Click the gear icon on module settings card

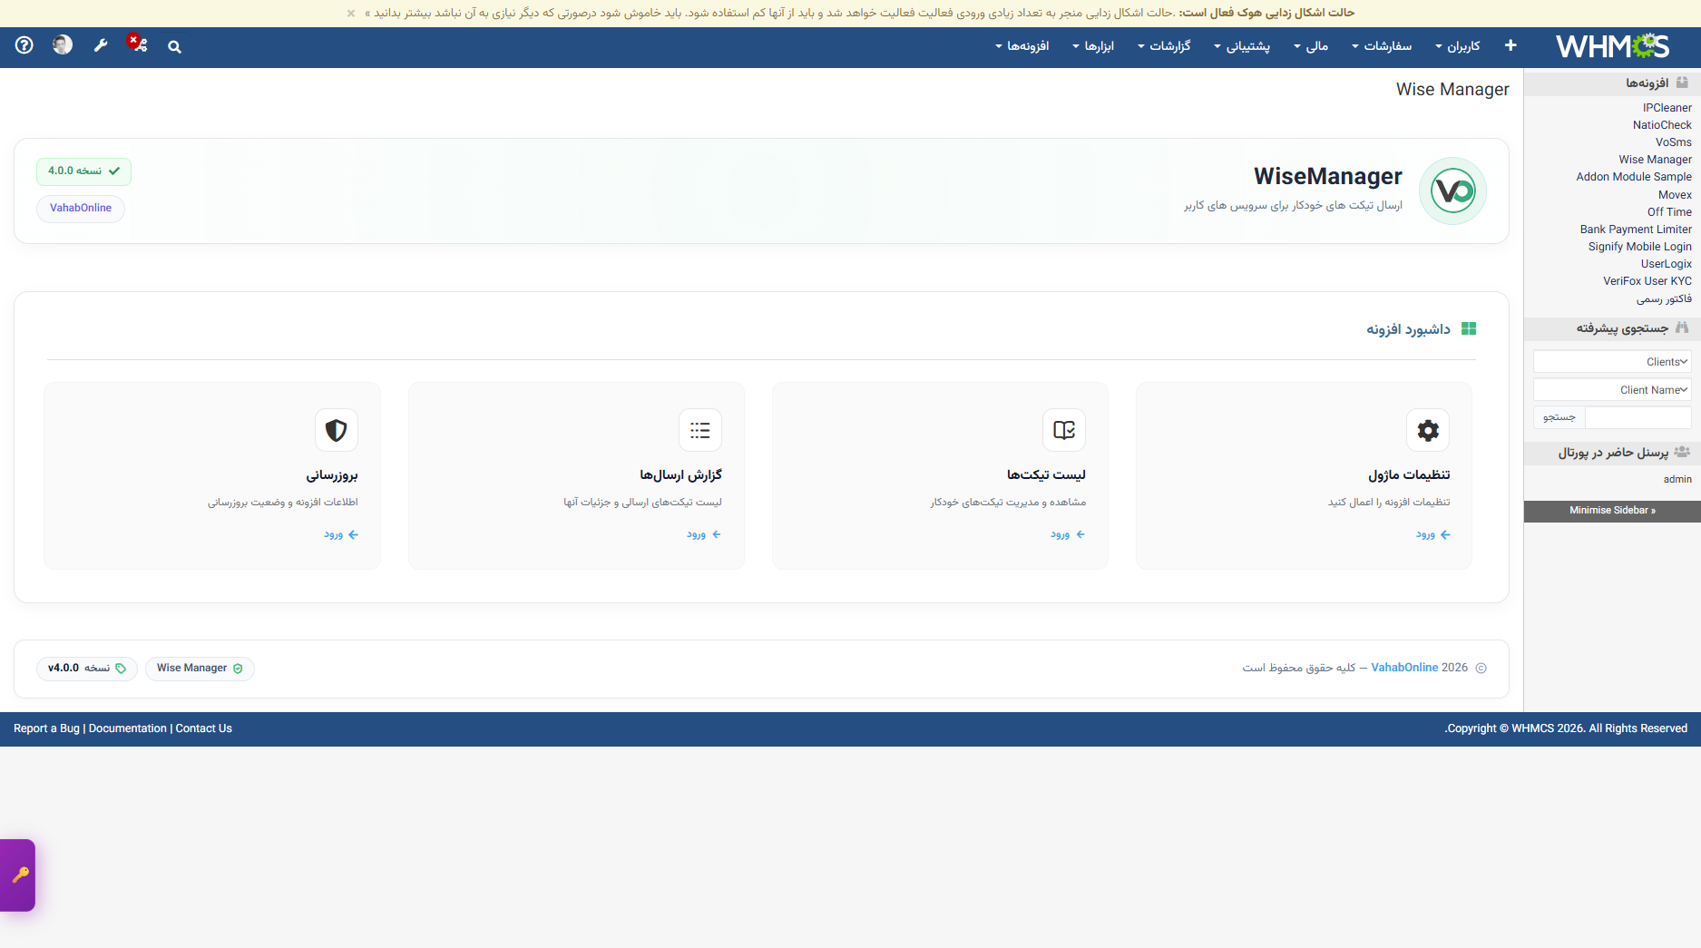1428,430
